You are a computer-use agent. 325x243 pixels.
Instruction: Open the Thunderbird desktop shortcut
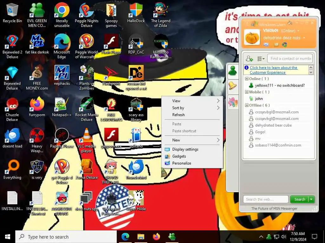(136, 170)
